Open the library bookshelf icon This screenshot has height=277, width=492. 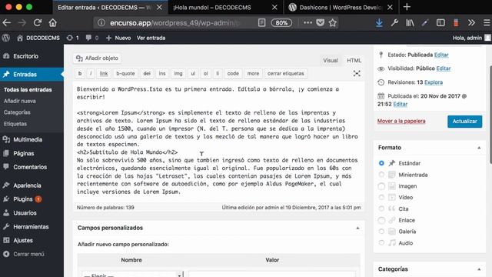[410, 22]
